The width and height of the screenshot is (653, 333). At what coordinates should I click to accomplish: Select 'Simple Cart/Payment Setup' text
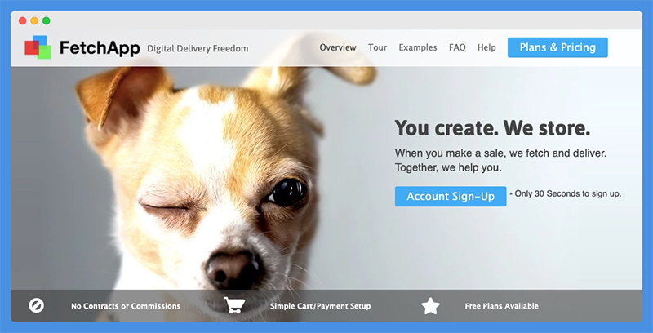pyautogui.click(x=320, y=306)
